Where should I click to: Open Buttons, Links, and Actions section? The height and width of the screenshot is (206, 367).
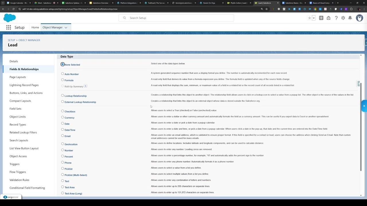[26, 93]
